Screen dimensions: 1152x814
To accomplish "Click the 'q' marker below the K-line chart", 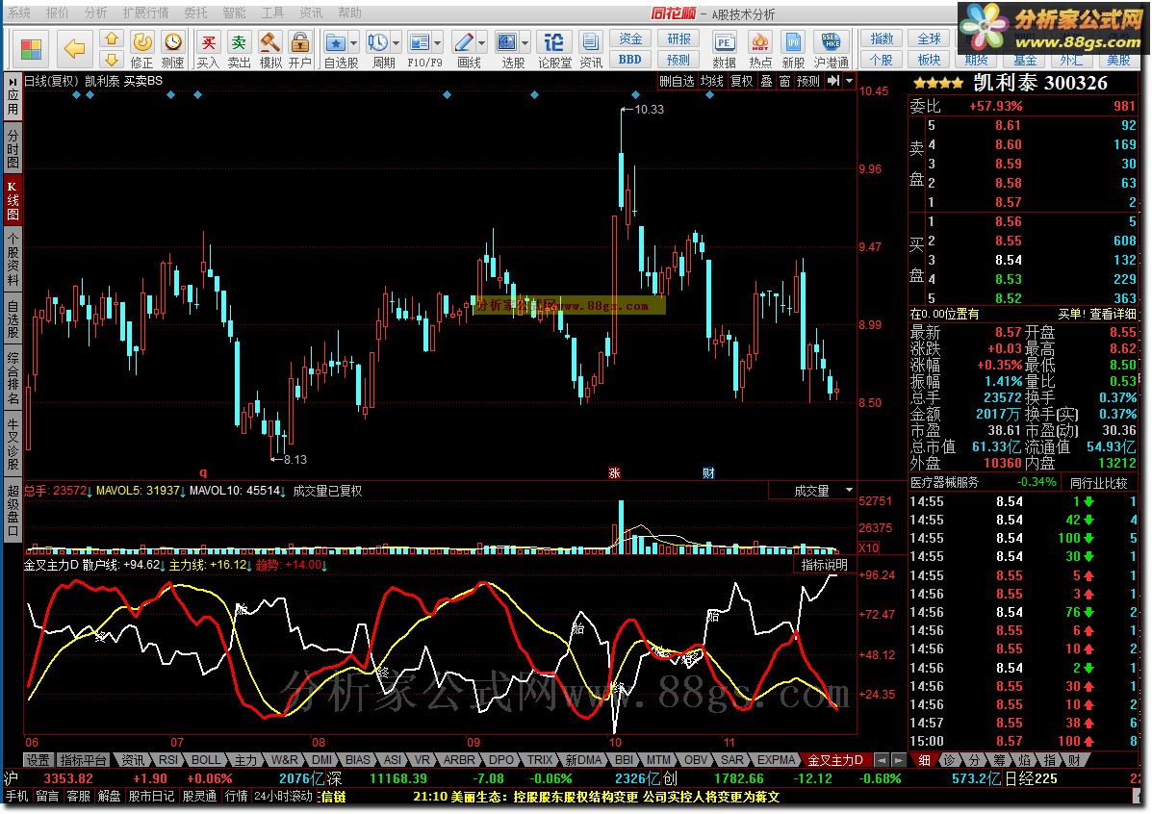I will click(203, 473).
